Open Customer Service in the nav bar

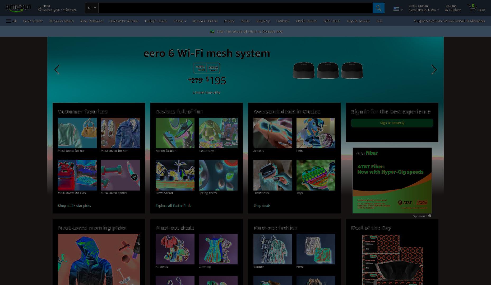124,21
